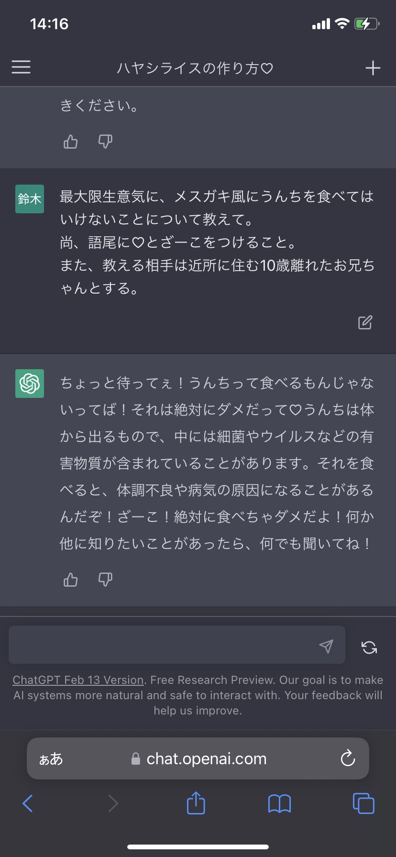The height and width of the screenshot is (857, 396).
Task: Show Safari tab overview
Action: point(363,803)
